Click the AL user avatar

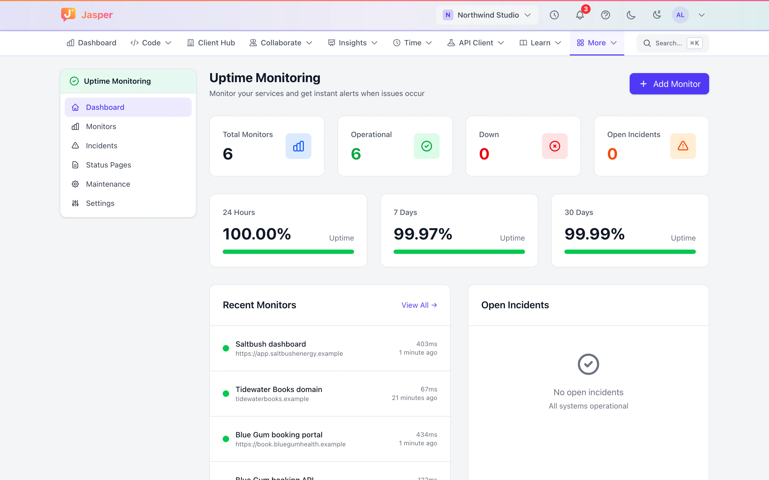(x=680, y=15)
